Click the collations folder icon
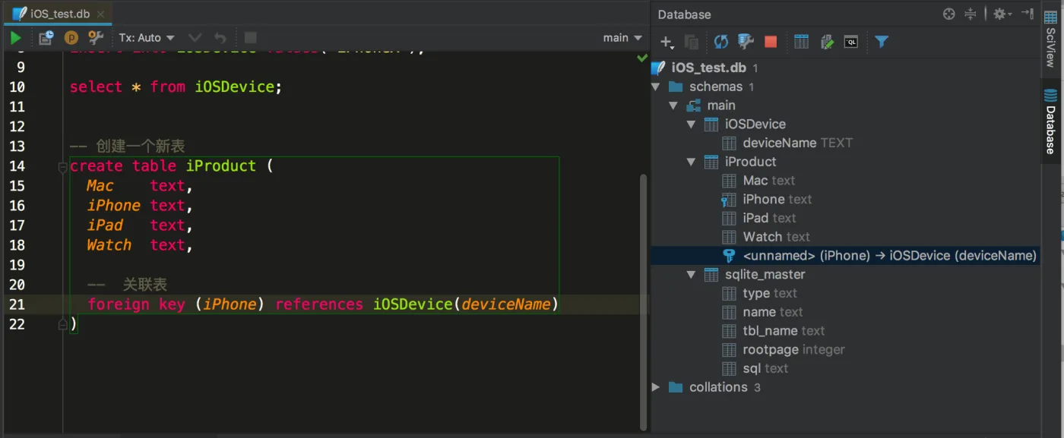This screenshot has width=1064, height=438. pyautogui.click(x=675, y=387)
